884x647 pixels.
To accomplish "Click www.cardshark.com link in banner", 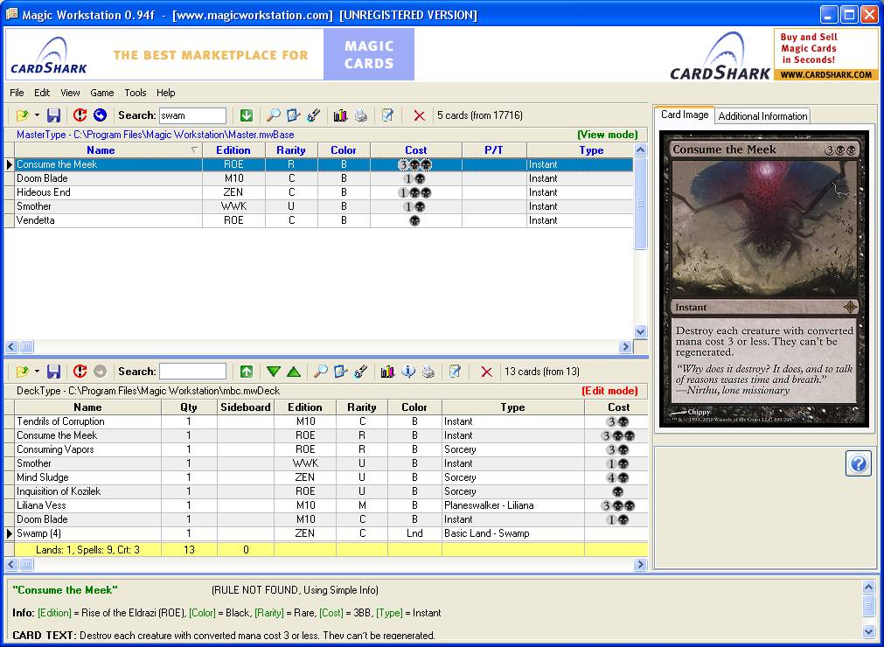I will (x=826, y=74).
